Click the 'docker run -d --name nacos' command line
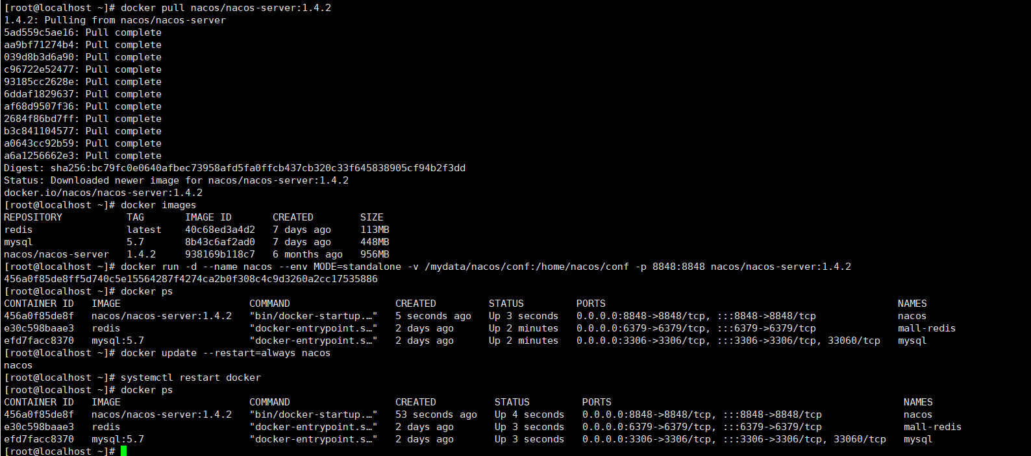Viewport: 1031px width, 456px height. (x=486, y=267)
